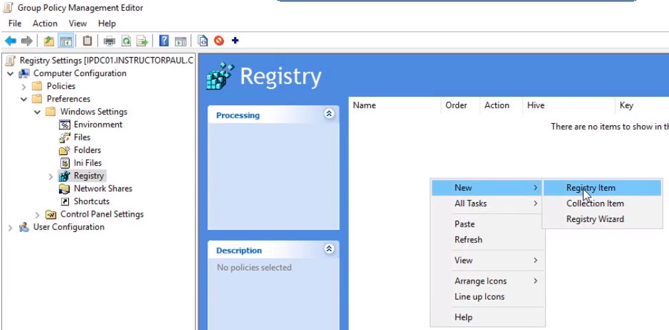This screenshot has height=330, width=669.
Task: Click the Shortcuts icon in the tree
Action: (65, 201)
